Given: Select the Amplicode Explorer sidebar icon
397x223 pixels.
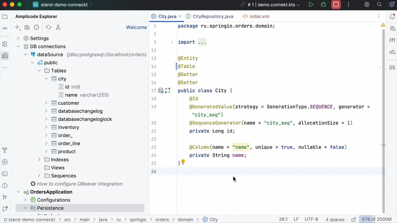Looking at the screenshot, I should coord(5,56).
